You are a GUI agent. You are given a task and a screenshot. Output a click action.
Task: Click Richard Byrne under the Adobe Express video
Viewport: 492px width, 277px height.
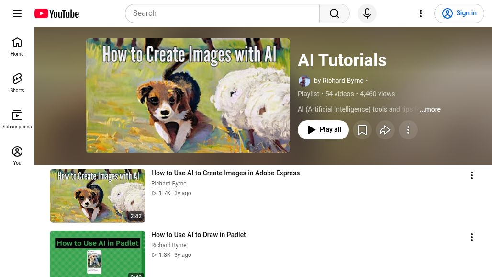169,184
